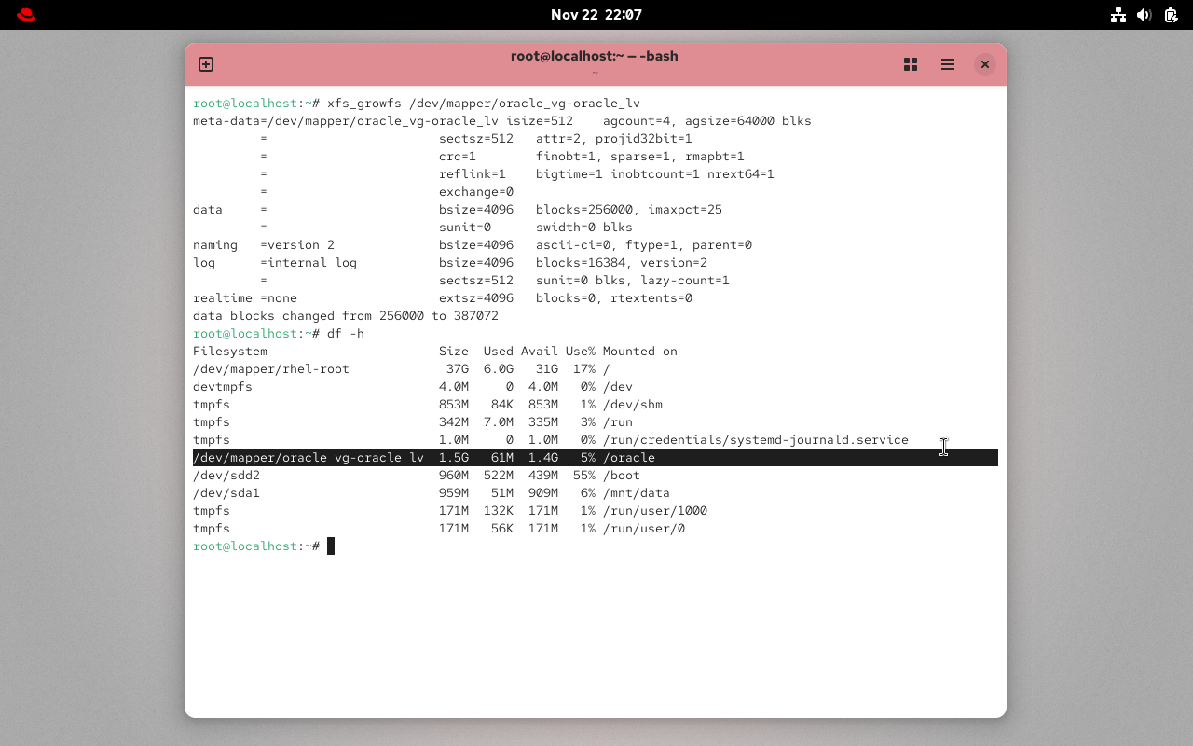Click the wired network icon in the top bar

click(x=1118, y=15)
